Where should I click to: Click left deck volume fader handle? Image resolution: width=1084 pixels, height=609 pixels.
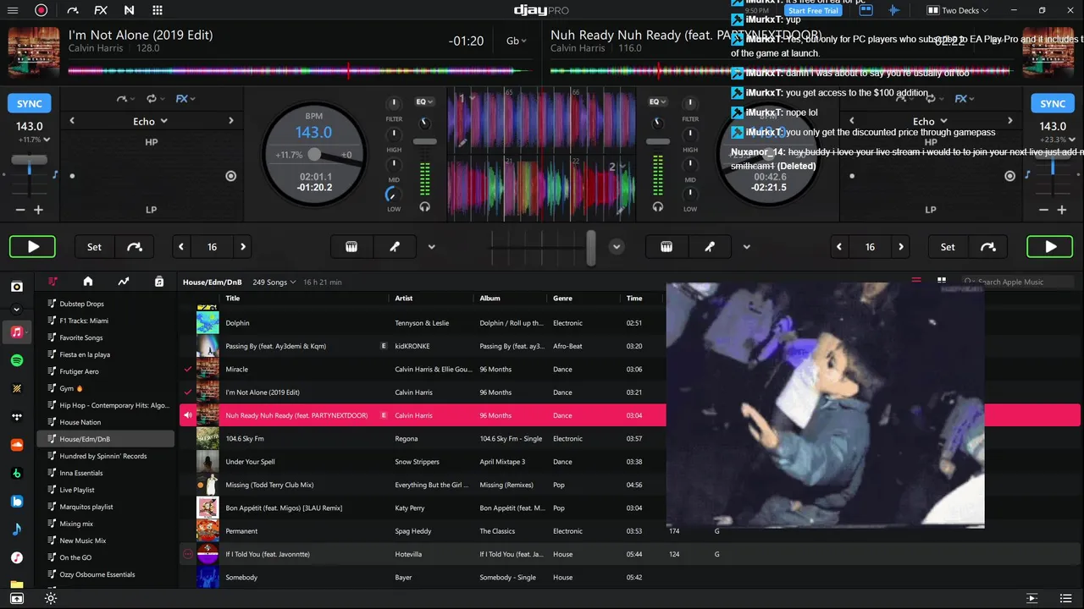pos(424,141)
